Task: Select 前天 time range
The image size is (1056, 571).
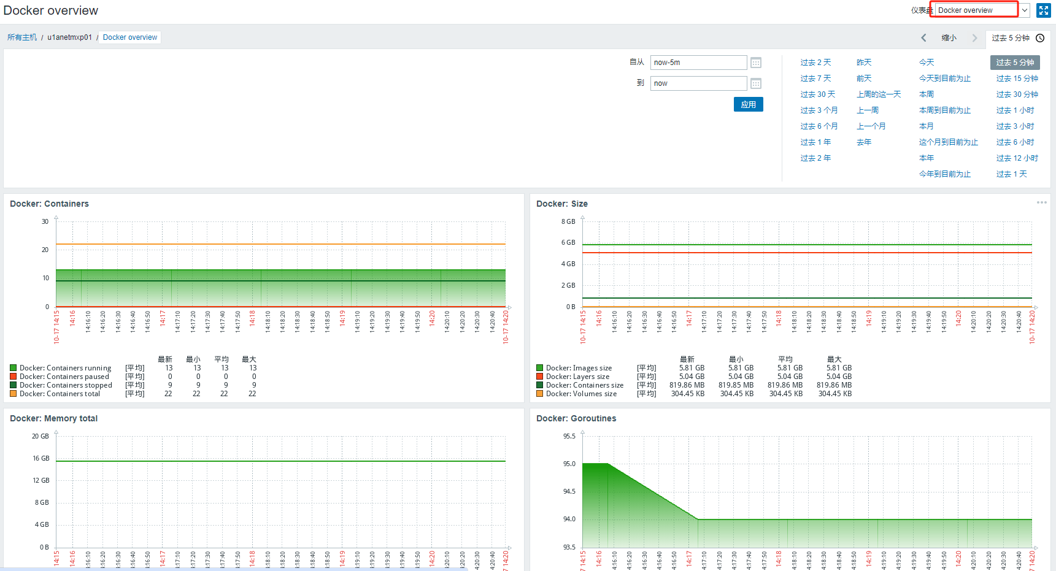Action: [x=864, y=79]
